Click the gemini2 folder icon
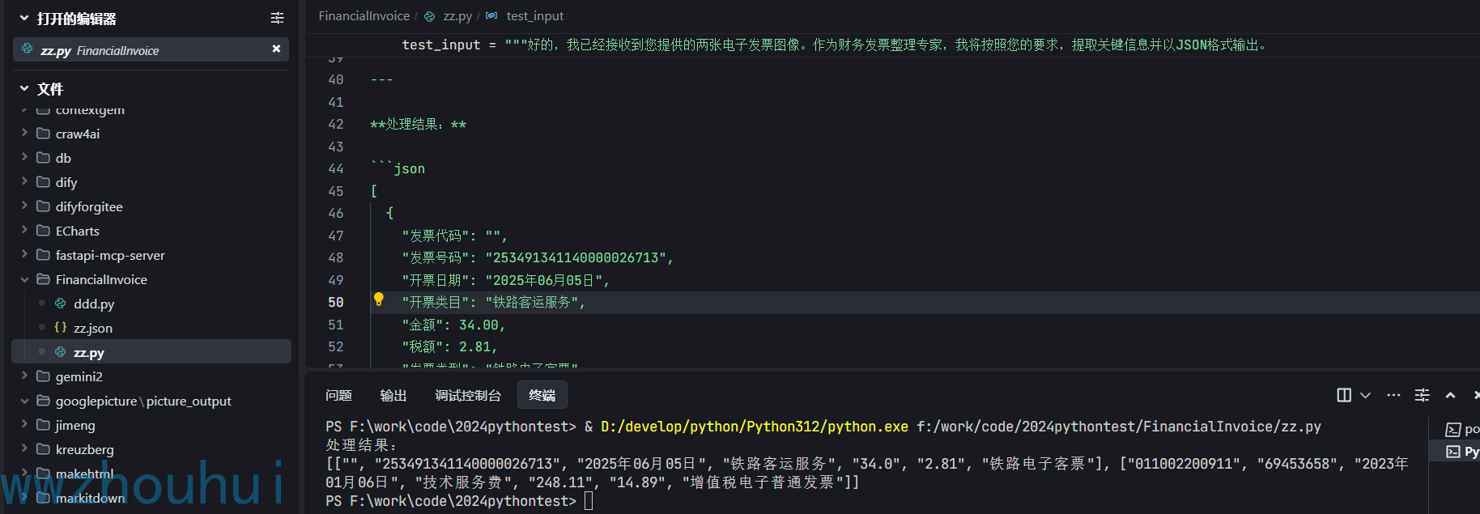 43,376
